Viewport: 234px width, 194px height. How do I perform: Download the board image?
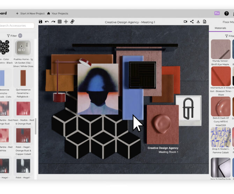(x=198, y=22)
